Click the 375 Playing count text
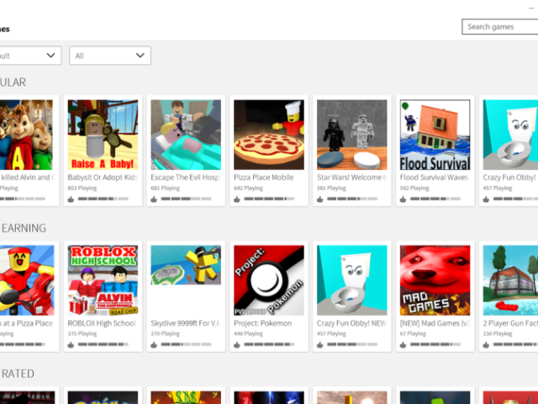Image resolution: width=538 pixels, height=404 pixels. coord(82,333)
